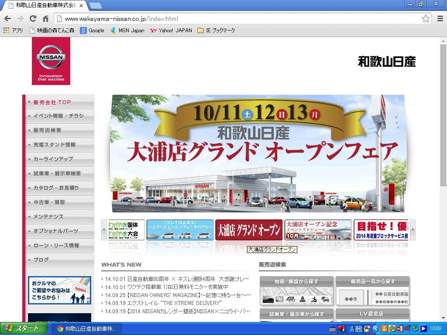This screenshot has width=447, height=335.
Task: Open news NISSAN OWNERS' MAGAZINE
Action: pyautogui.click(x=178, y=295)
